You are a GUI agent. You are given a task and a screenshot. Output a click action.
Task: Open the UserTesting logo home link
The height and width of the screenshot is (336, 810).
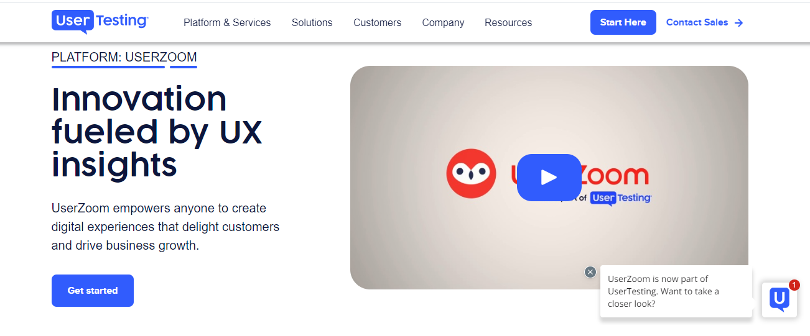[100, 22]
